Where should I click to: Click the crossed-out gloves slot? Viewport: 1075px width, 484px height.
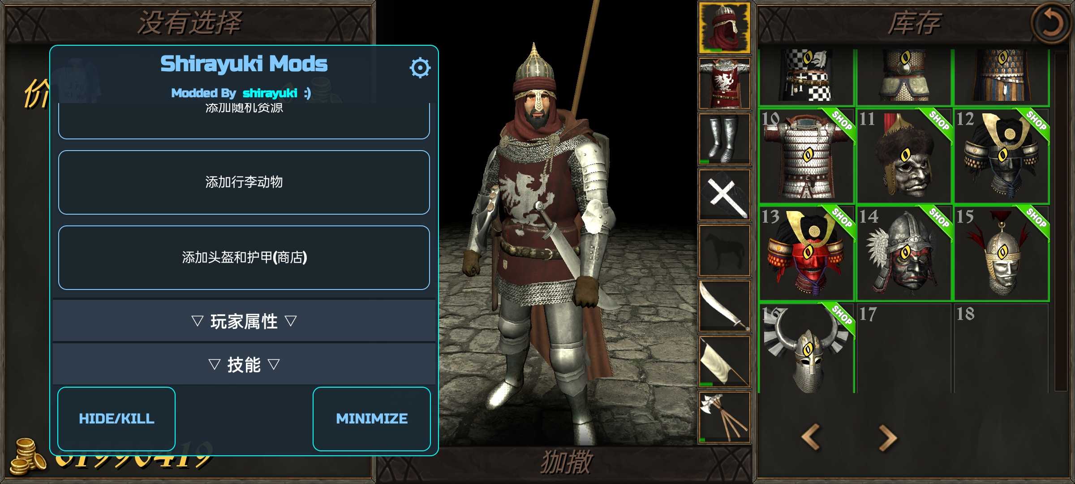pyautogui.click(x=724, y=194)
